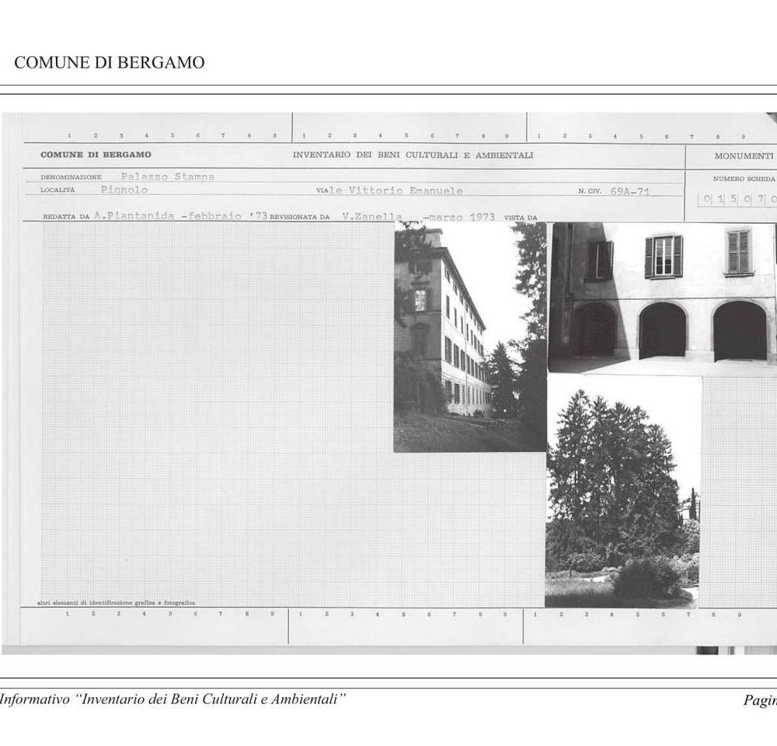Click the scheda number boxes 015070
This screenshot has height=746, width=777.
pos(737,199)
